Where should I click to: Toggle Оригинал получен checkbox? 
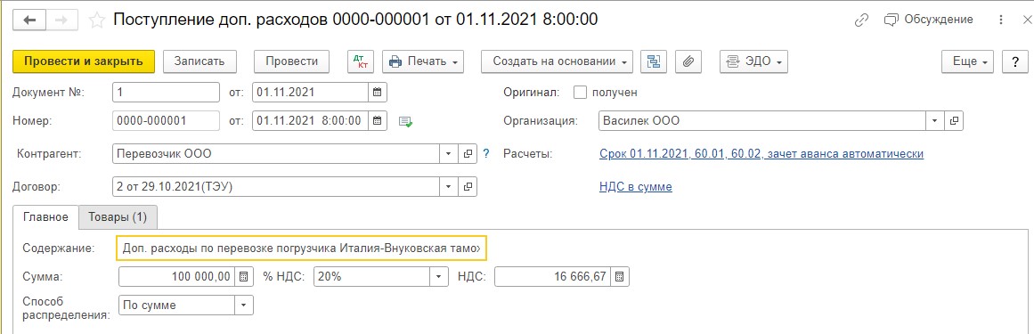pos(581,93)
